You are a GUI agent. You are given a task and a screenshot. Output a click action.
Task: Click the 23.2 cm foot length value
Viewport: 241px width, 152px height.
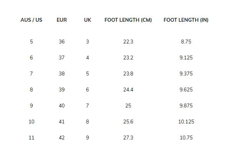128,58
